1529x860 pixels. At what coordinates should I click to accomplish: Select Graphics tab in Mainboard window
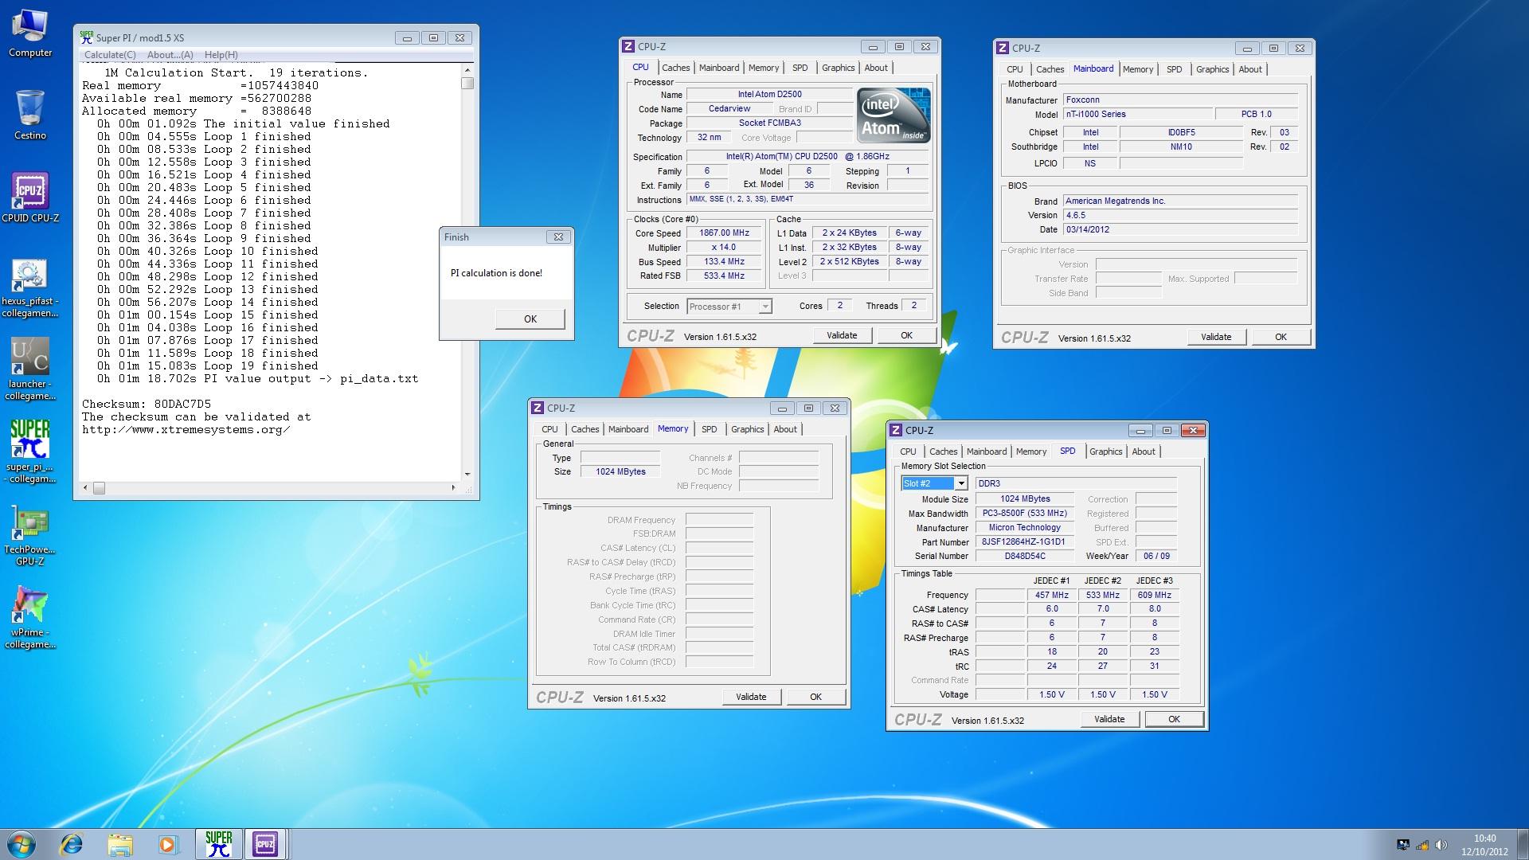pyautogui.click(x=1212, y=69)
